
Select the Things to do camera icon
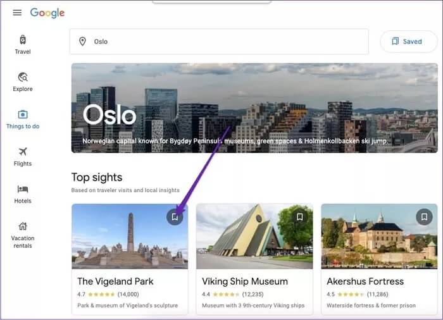(23, 114)
